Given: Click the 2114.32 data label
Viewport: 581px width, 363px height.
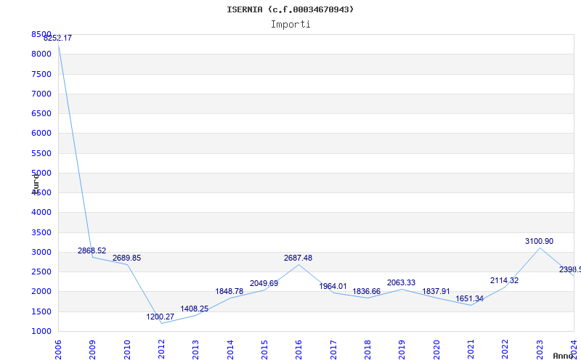Looking at the screenshot, I should pyautogui.click(x=504, y=280).
